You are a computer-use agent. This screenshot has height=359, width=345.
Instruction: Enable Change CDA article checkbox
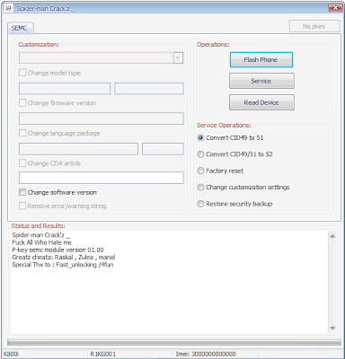22,163
